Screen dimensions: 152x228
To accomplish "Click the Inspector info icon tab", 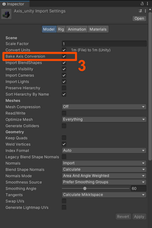I will [x=4, y=4].
